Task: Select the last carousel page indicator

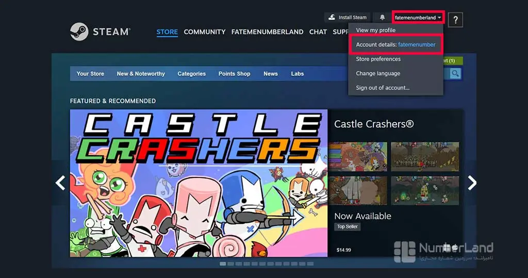Action: [310, 264]
